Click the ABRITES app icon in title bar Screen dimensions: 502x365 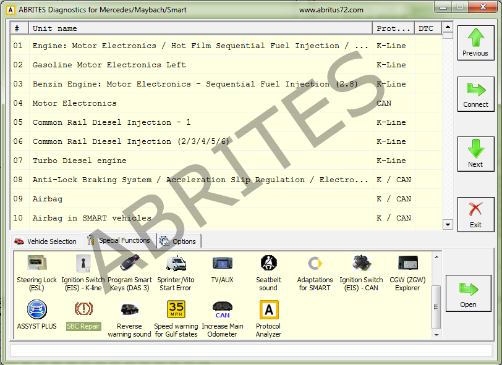tap(11, 10)
